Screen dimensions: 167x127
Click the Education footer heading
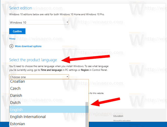[x=118, y=116]
